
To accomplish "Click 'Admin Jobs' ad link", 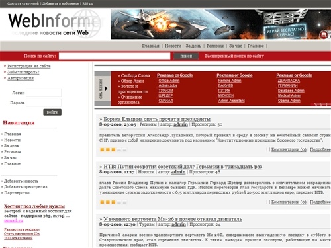I will pyautogui.click(x=167, y=85).
